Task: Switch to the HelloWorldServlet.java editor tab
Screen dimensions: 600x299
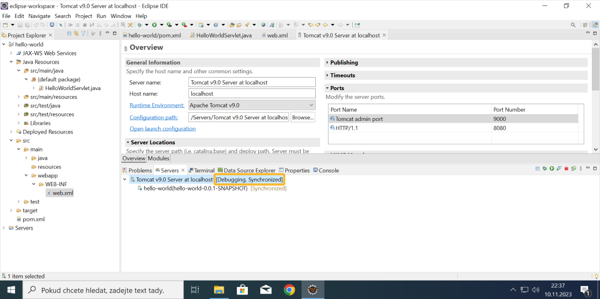Action: 221,35
